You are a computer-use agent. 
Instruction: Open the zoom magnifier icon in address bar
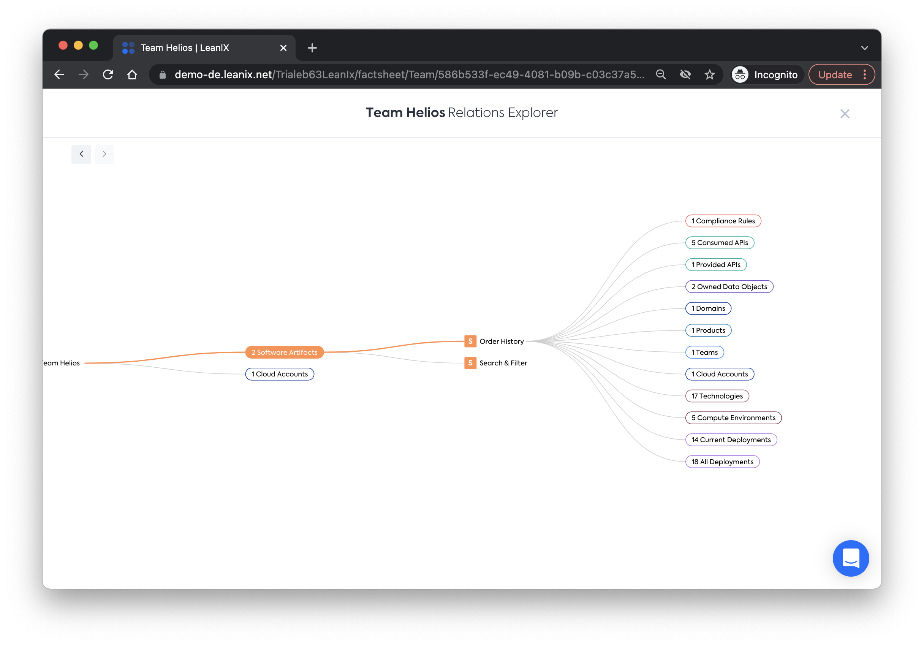point(660,75)
